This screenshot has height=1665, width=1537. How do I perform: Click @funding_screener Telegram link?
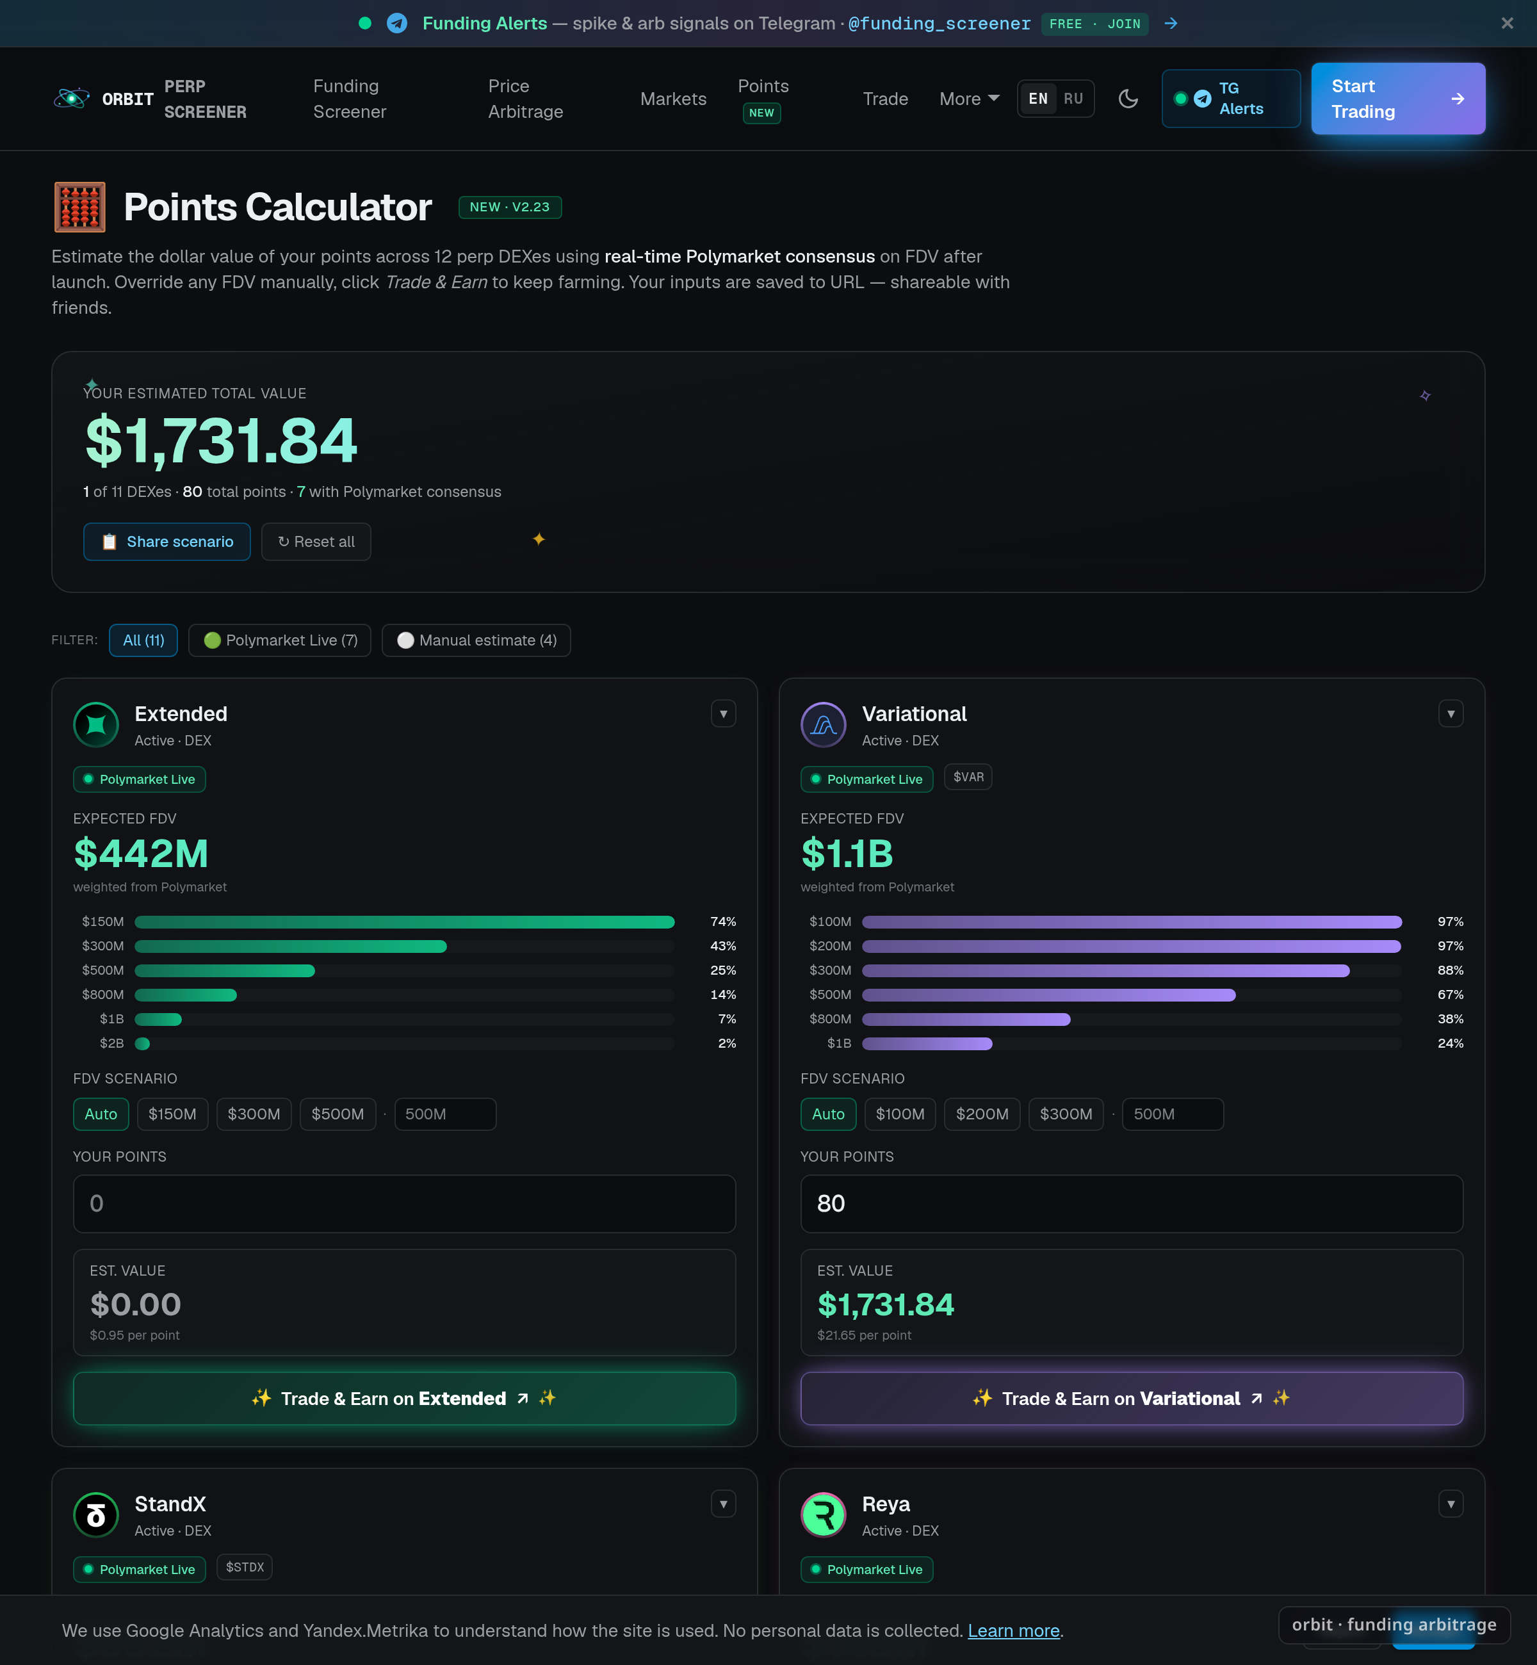939,23
